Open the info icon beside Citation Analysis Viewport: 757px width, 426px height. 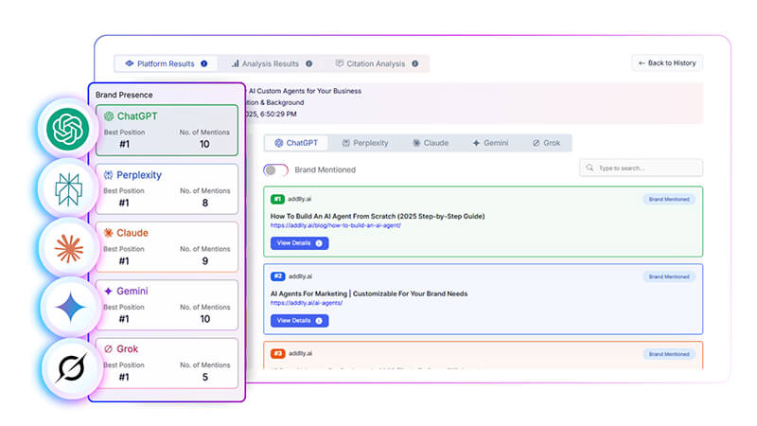coord(415,63)
